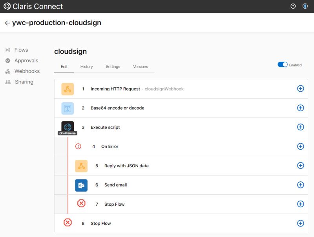
Task: Open the help question mark icon
Action: click(293, 6)
